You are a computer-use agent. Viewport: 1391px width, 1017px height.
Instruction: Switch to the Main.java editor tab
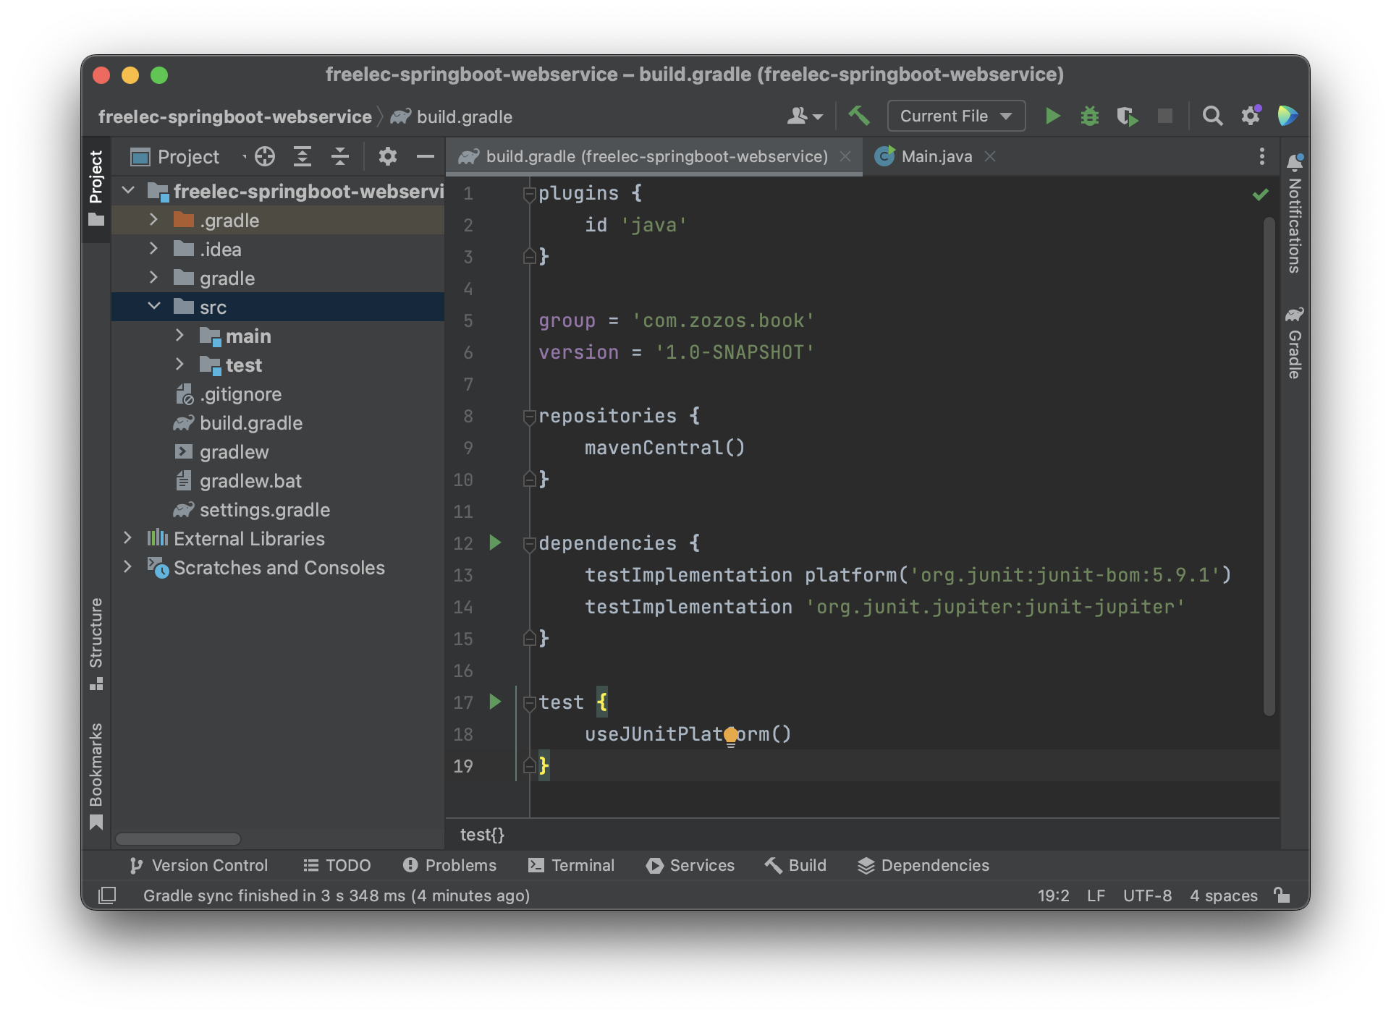point(936,156)
